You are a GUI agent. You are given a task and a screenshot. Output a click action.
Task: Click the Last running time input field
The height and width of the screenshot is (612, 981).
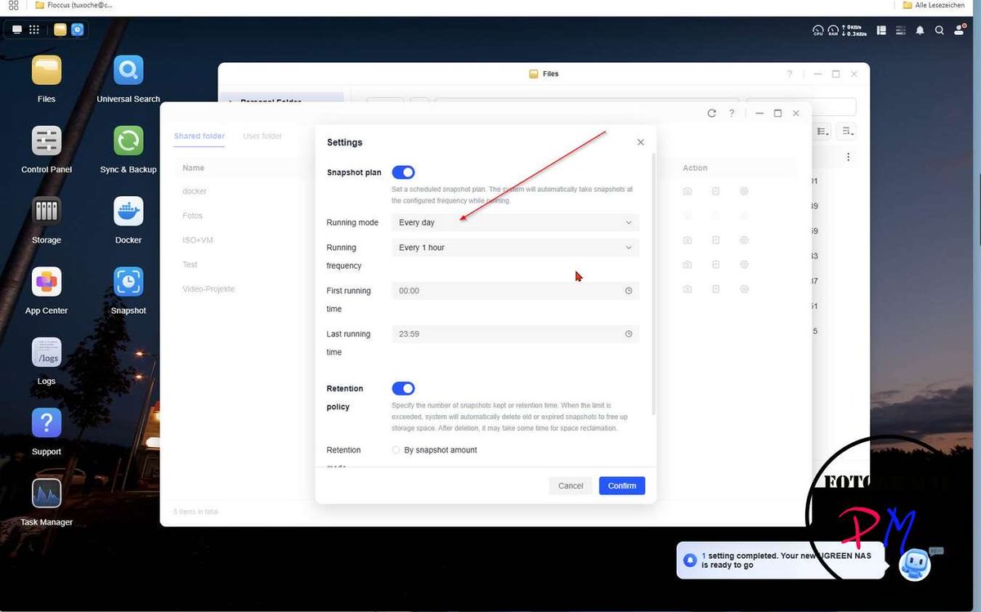point(507,333)
